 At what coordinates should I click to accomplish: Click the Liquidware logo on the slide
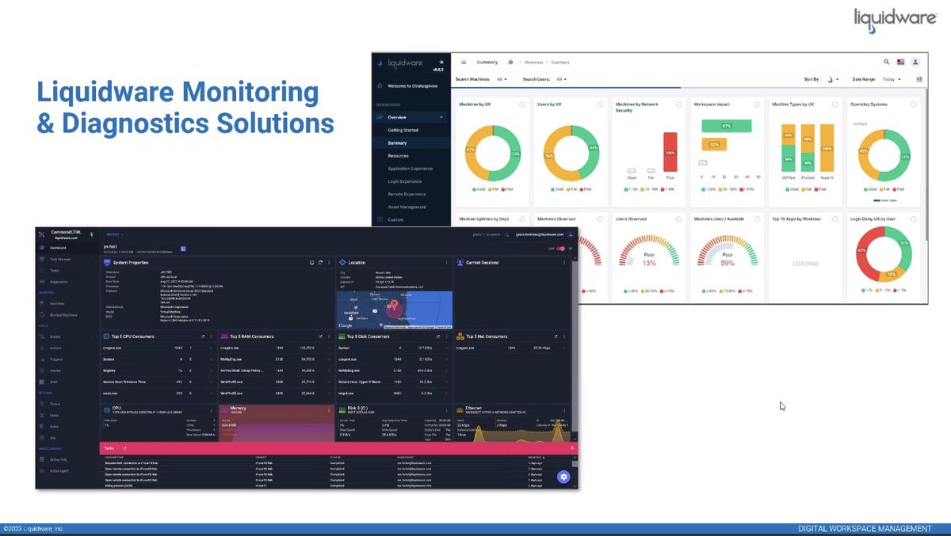(x=895, y=20)
